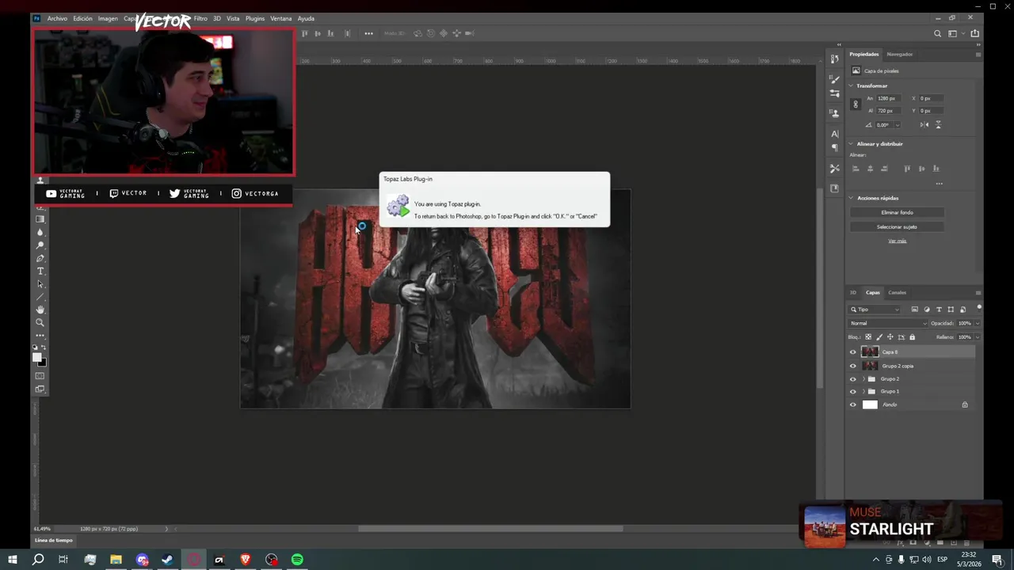This screenshot has width=1014, height=570.
Task: Click the Eliminar fondo button
Action: pyautogui.click(x=897, y=212)
